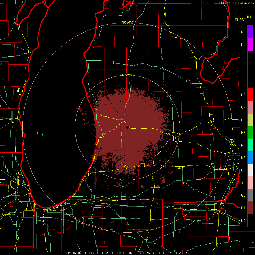Select the GR pink legend swatch
255x255 pixels.
pyautogui.click(x=250, y=107)
